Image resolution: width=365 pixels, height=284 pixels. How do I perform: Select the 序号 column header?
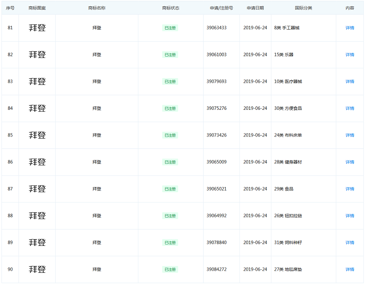click(x=10, y=8)
